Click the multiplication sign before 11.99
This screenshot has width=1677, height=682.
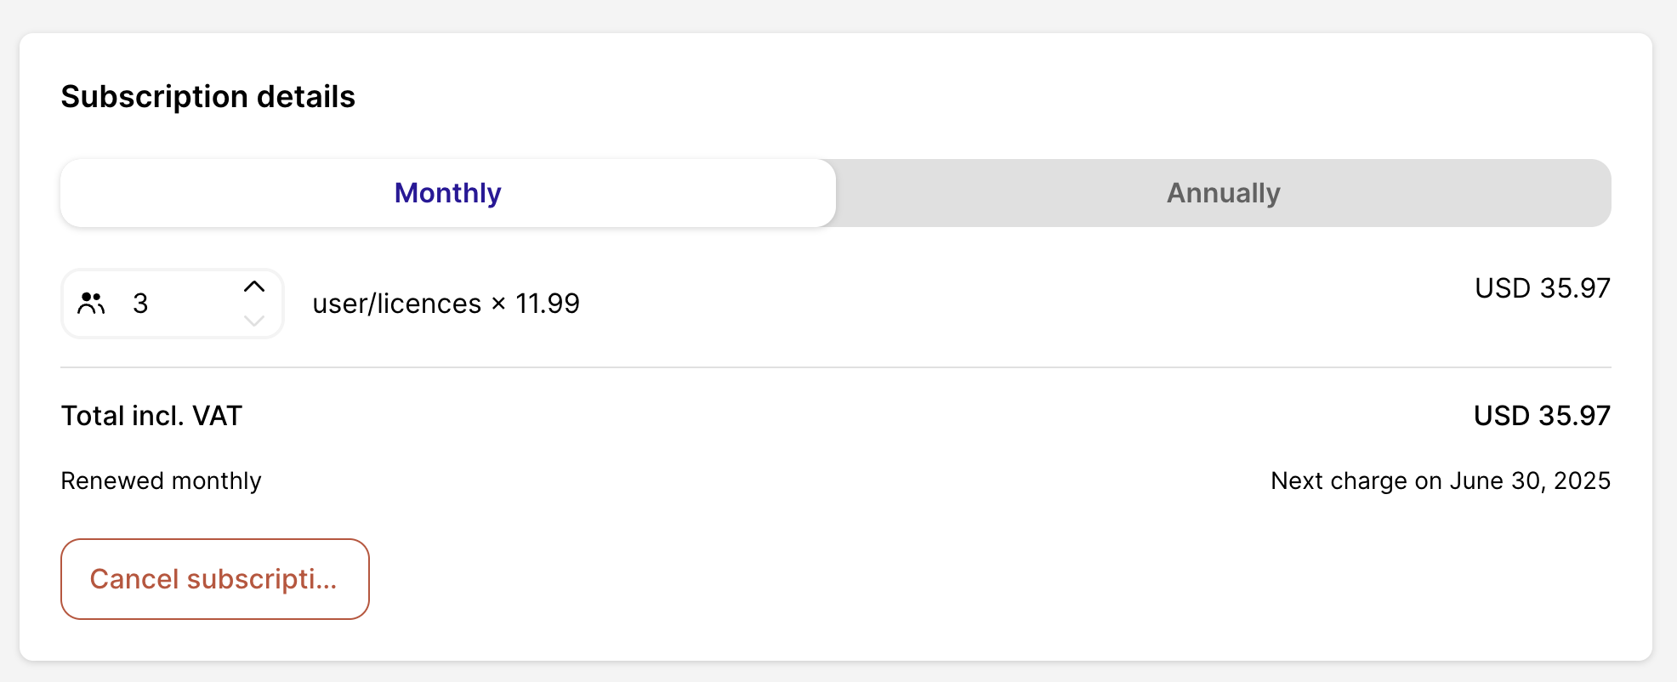498,304
